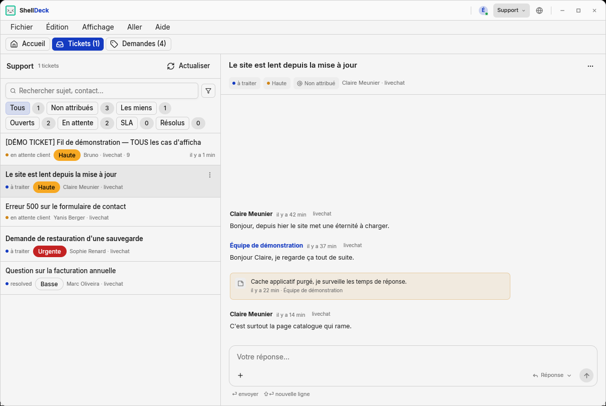Open 'Question sur la facturation annuelle' ticket

tap(110, 278)
